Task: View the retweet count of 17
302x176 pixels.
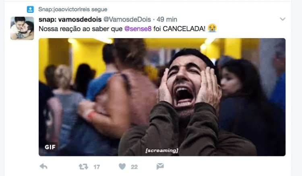Action: [x=97, y=167]
